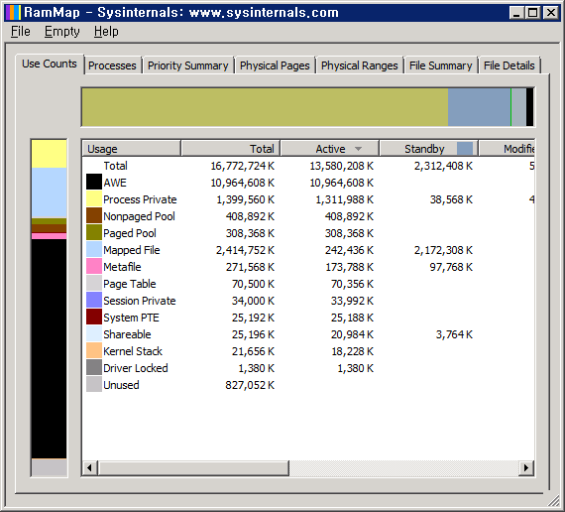Click the sort arrow on Active column
The width and height of the screenshot is (565, 512).
click(x=358, y=149)
